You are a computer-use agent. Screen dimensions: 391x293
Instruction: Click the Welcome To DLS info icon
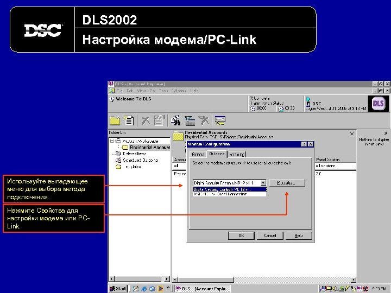[x=112, y=99]
